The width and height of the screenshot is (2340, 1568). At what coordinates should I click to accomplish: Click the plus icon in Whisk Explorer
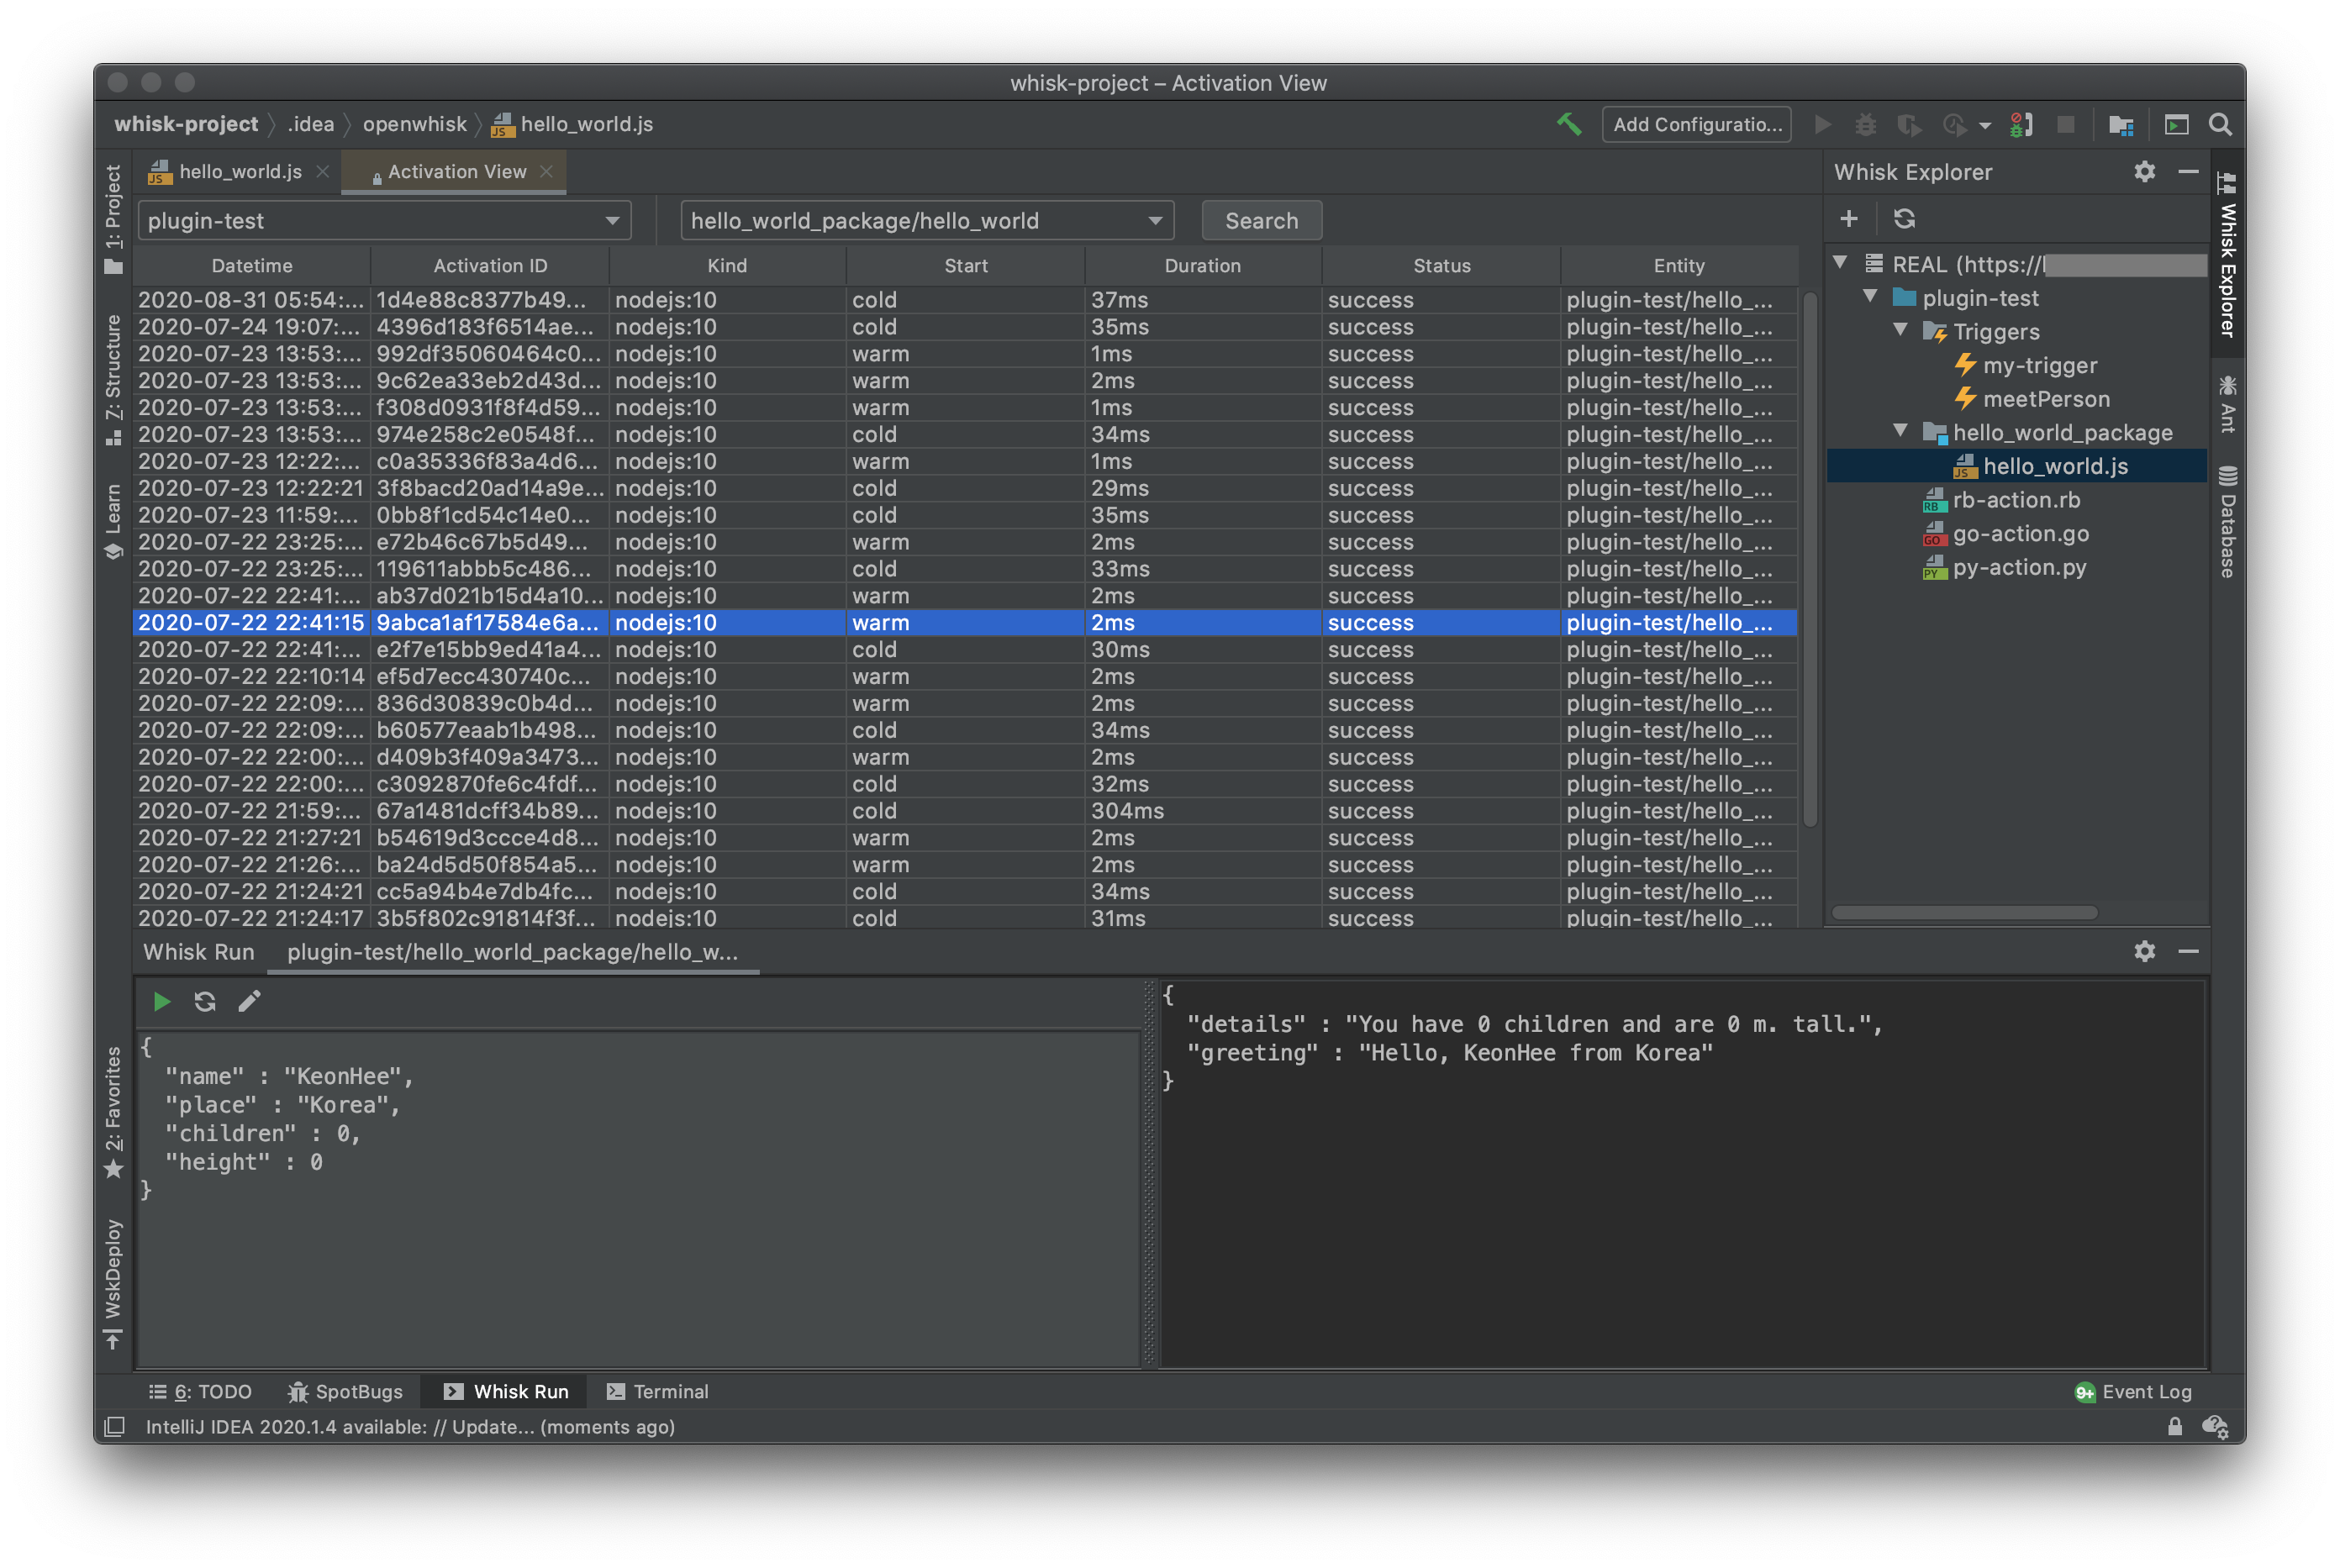tap(1849, 218)
